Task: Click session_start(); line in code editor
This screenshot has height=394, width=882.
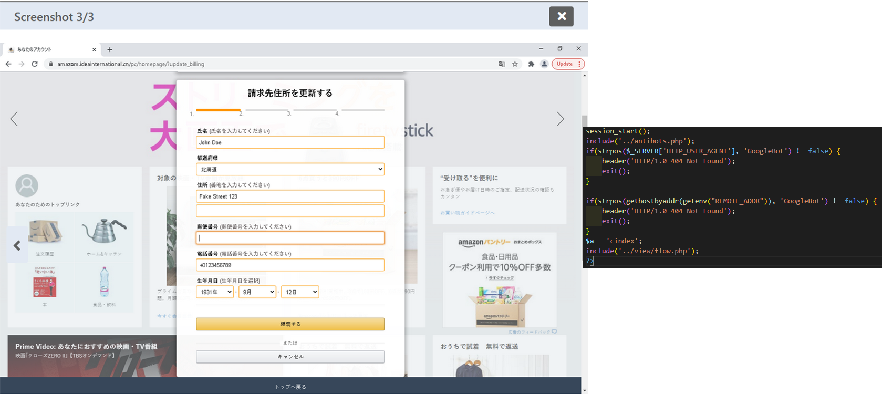Action: coord(618,131)
